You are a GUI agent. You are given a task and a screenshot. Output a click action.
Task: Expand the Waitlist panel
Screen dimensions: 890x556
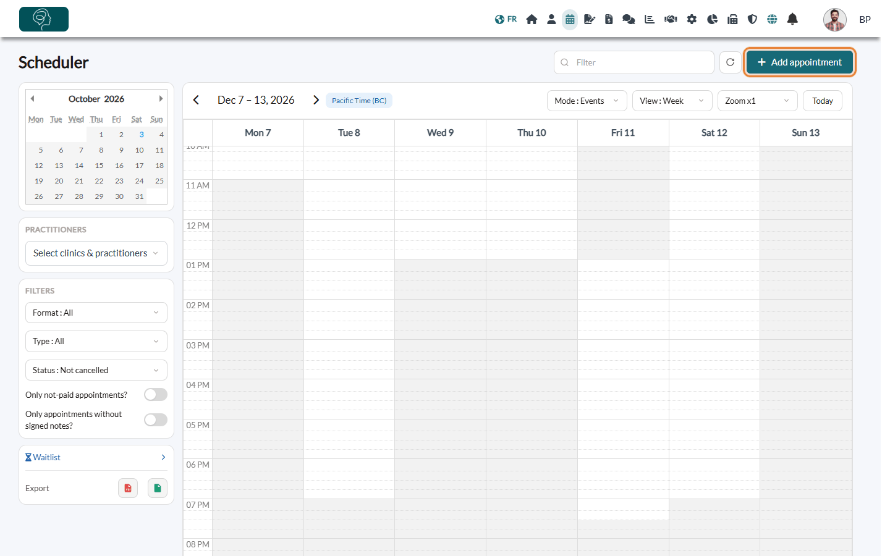point(96,457)
